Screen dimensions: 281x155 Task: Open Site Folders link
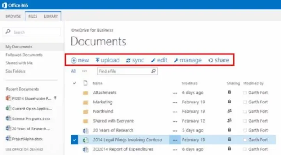(x=16, y=71)
